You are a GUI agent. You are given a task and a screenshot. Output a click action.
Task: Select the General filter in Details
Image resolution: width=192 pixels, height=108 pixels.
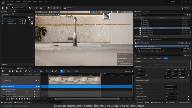[x=138, y=58]
